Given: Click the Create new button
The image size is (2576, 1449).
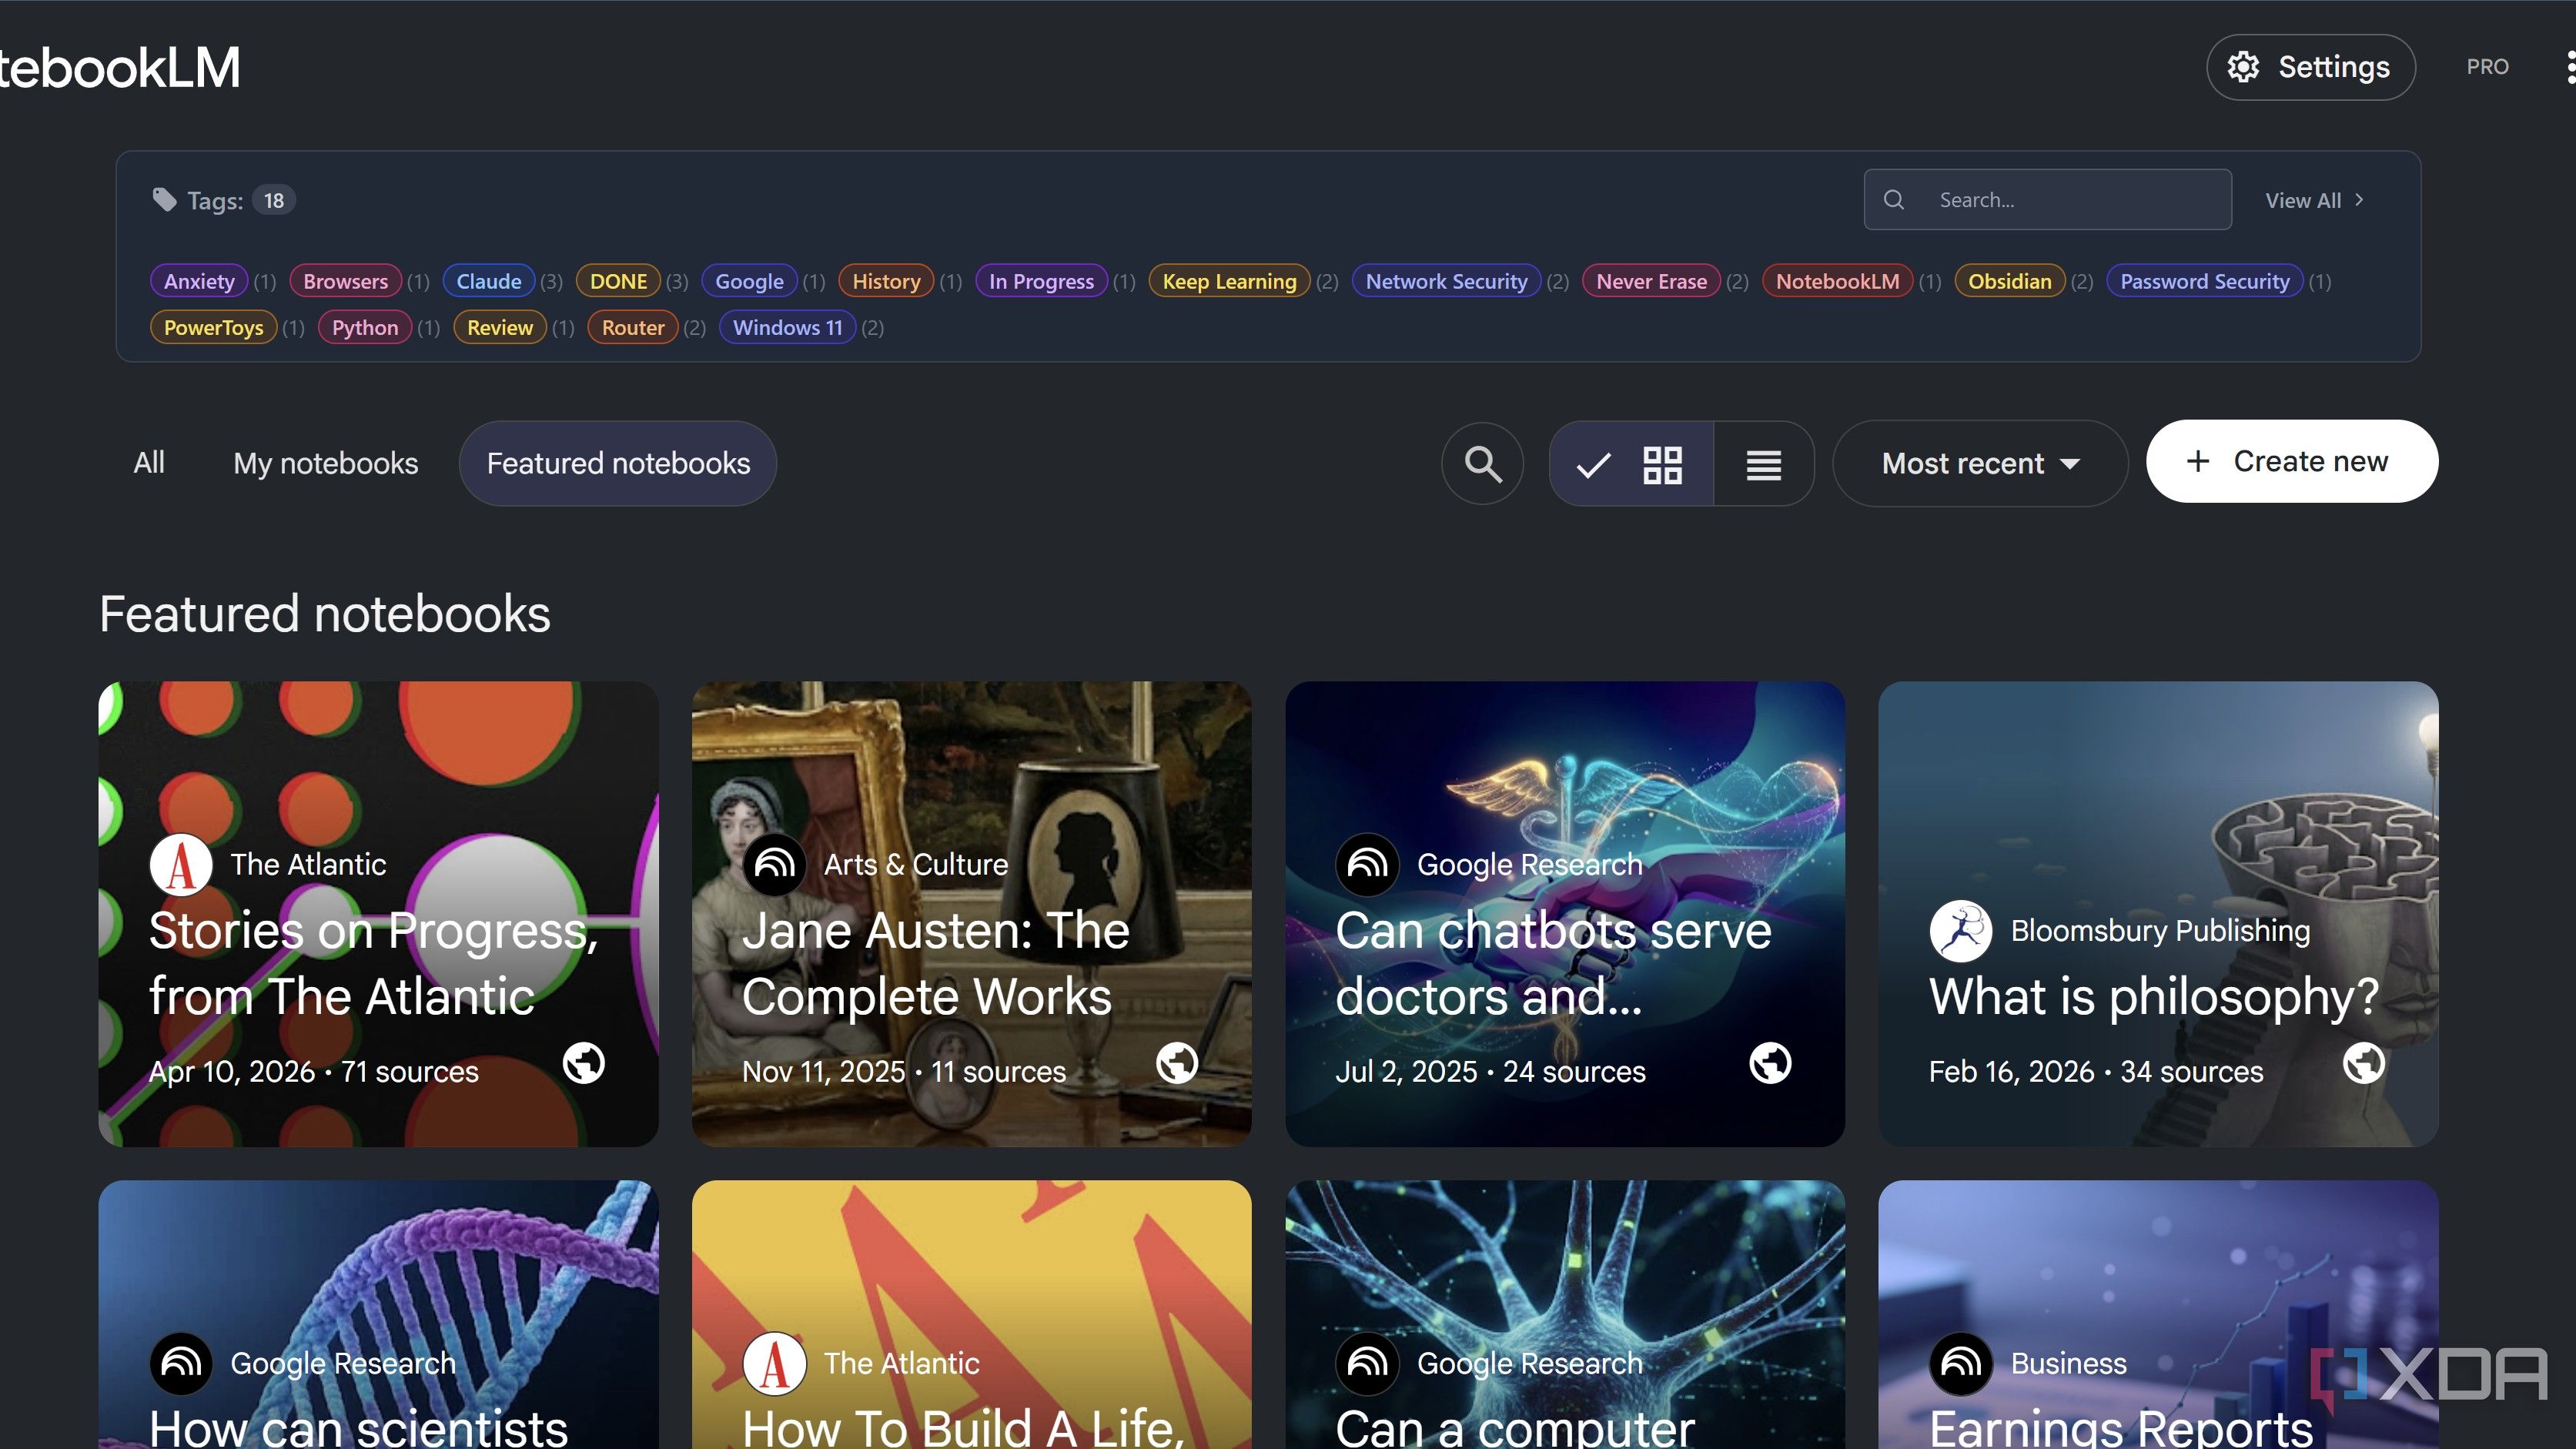Looking at the screenshot, I should [2292, 462].
